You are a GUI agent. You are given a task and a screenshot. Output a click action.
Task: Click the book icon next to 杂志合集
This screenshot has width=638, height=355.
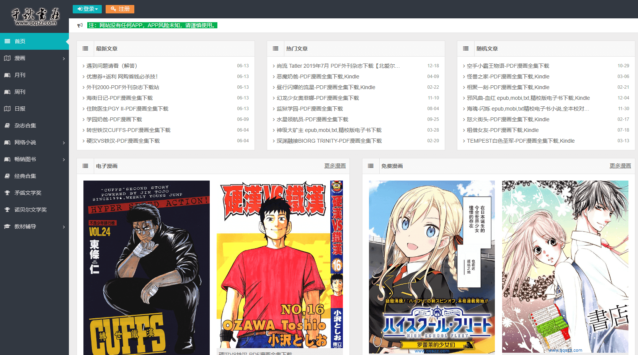pyautogui.click(x=7, y=125)
